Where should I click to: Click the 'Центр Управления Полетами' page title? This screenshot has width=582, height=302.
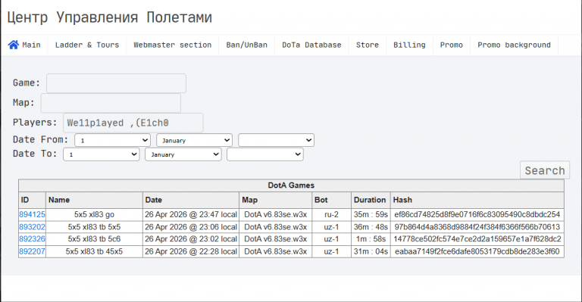109,17
